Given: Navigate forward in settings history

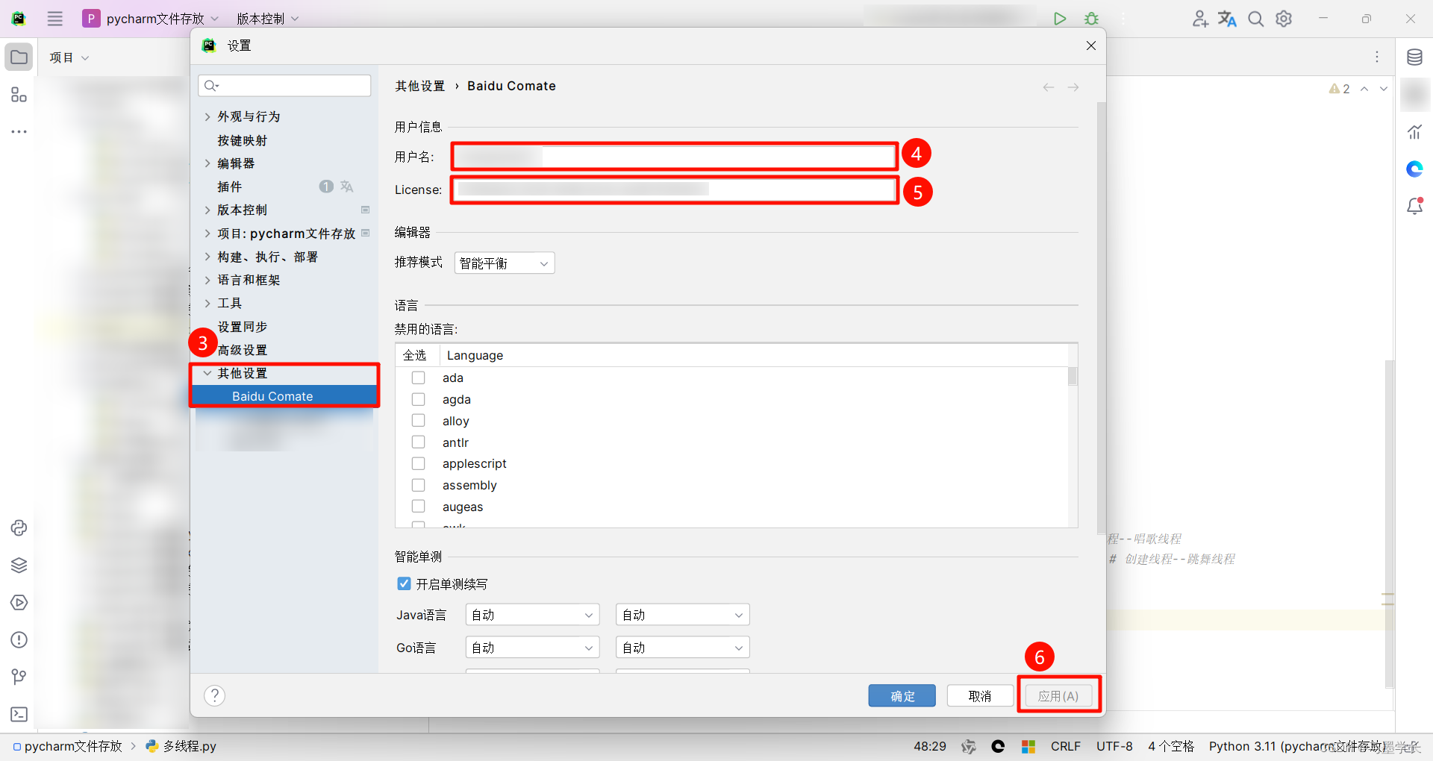Looking at the screenshot, I should [1073, 87].
